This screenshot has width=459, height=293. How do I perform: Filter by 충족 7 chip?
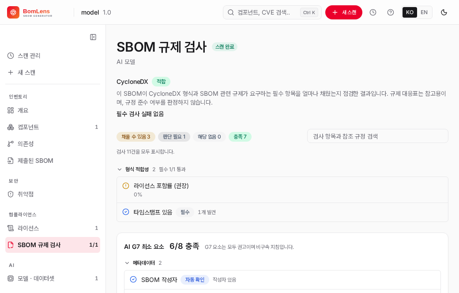240,137
